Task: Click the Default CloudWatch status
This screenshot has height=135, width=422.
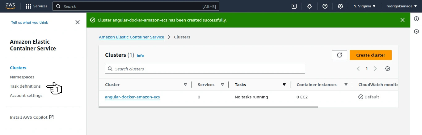Action: pos(369,97)
